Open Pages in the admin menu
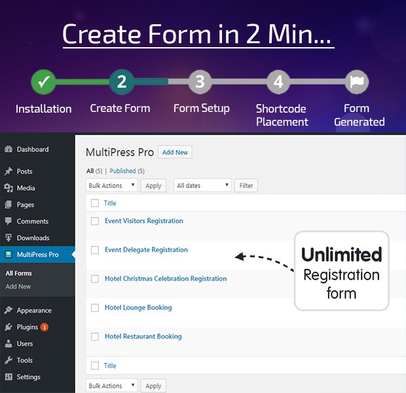The image size is (406, 393). point(26,204)
